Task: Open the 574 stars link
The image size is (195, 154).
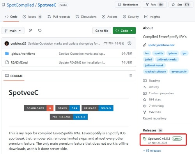Action: (x=152, y=100)
